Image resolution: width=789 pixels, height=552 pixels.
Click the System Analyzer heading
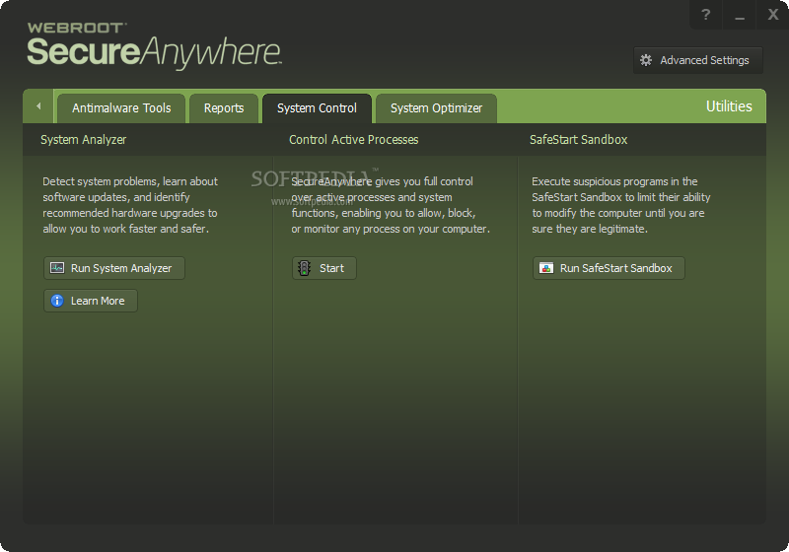click(x=84, y=140)
